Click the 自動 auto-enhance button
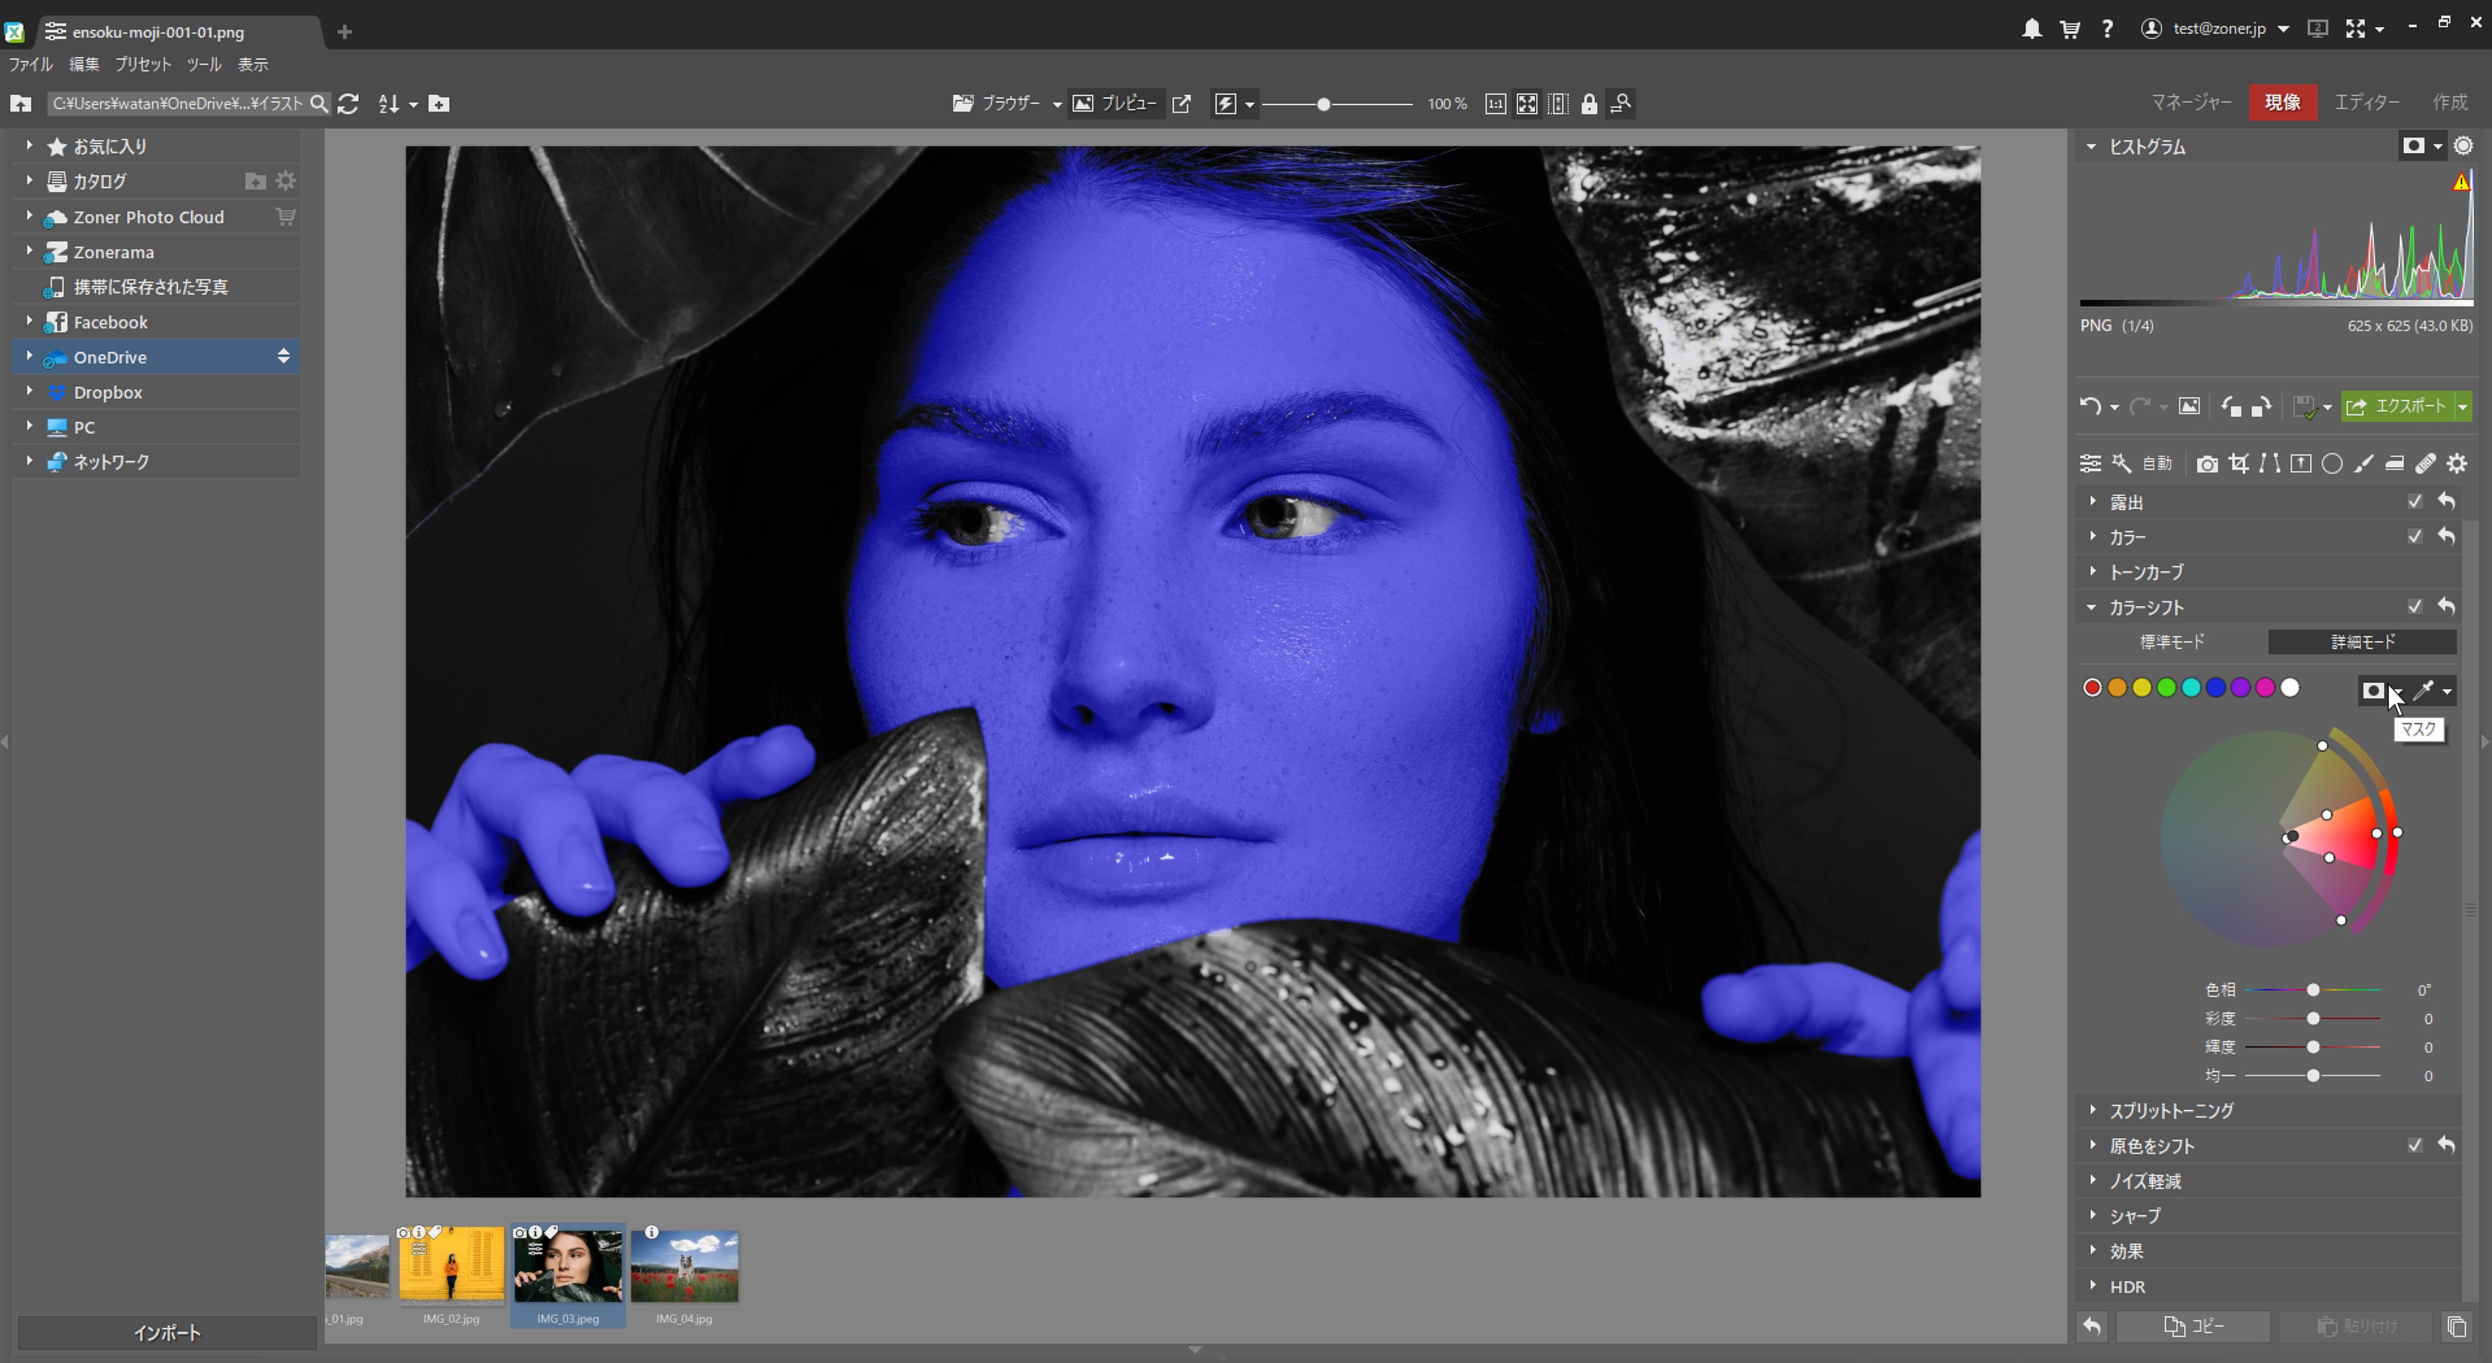Screen dimensions: 2492x1363 [x=2156, y=463]
